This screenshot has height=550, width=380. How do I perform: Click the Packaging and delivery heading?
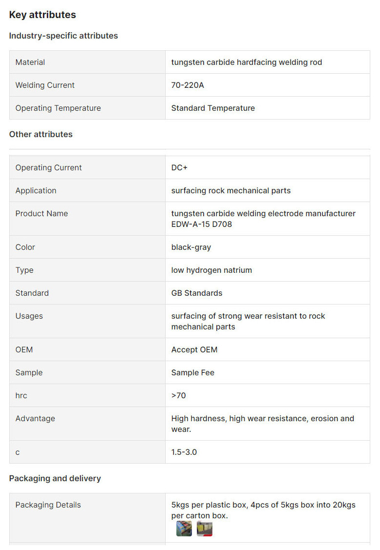tap(55, 478)
